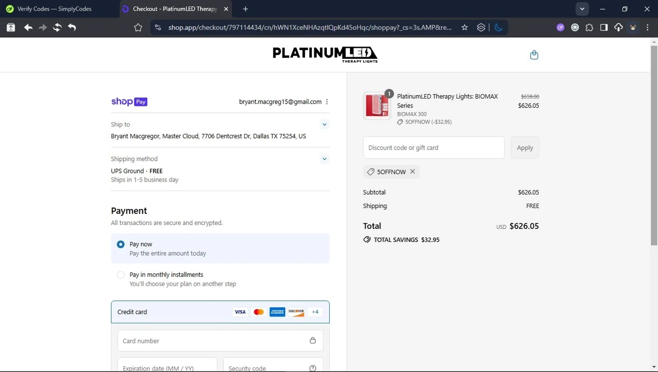This screenshot has width=658, height=372.
Task: Click the Card number field
Action: point(220,341)
